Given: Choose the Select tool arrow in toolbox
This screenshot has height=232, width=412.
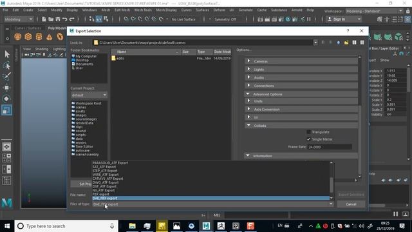Looking at the screenshot, I should click(7, 54).
